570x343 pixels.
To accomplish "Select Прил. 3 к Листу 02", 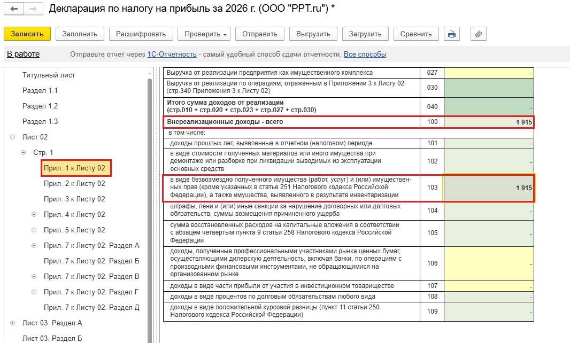I will (74, 199).
